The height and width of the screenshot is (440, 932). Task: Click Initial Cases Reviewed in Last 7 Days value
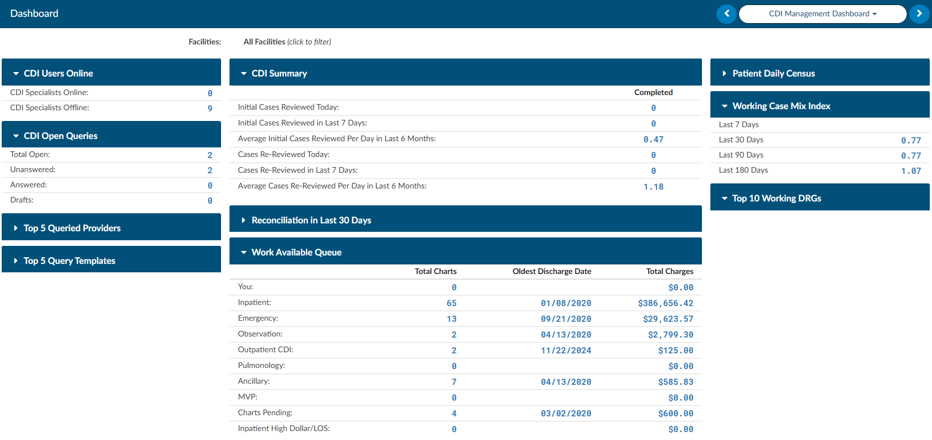654,124
